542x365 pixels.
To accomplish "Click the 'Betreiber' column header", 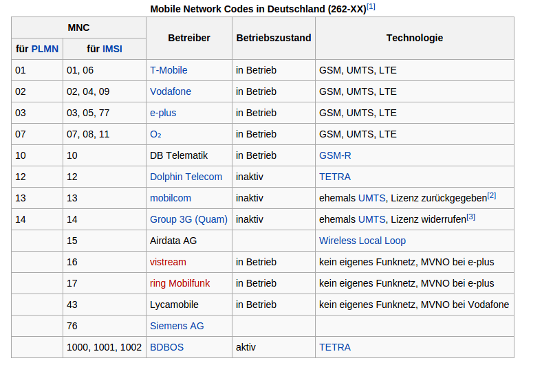I will (x=189, y=38).
